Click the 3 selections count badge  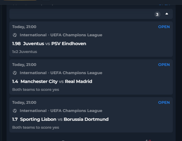tap(157, 15)
